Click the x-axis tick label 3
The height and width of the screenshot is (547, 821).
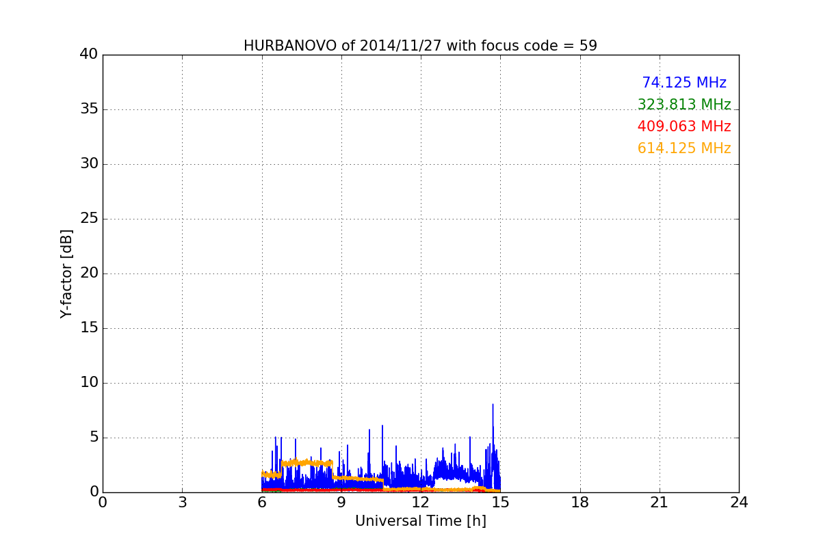(182, 503)
